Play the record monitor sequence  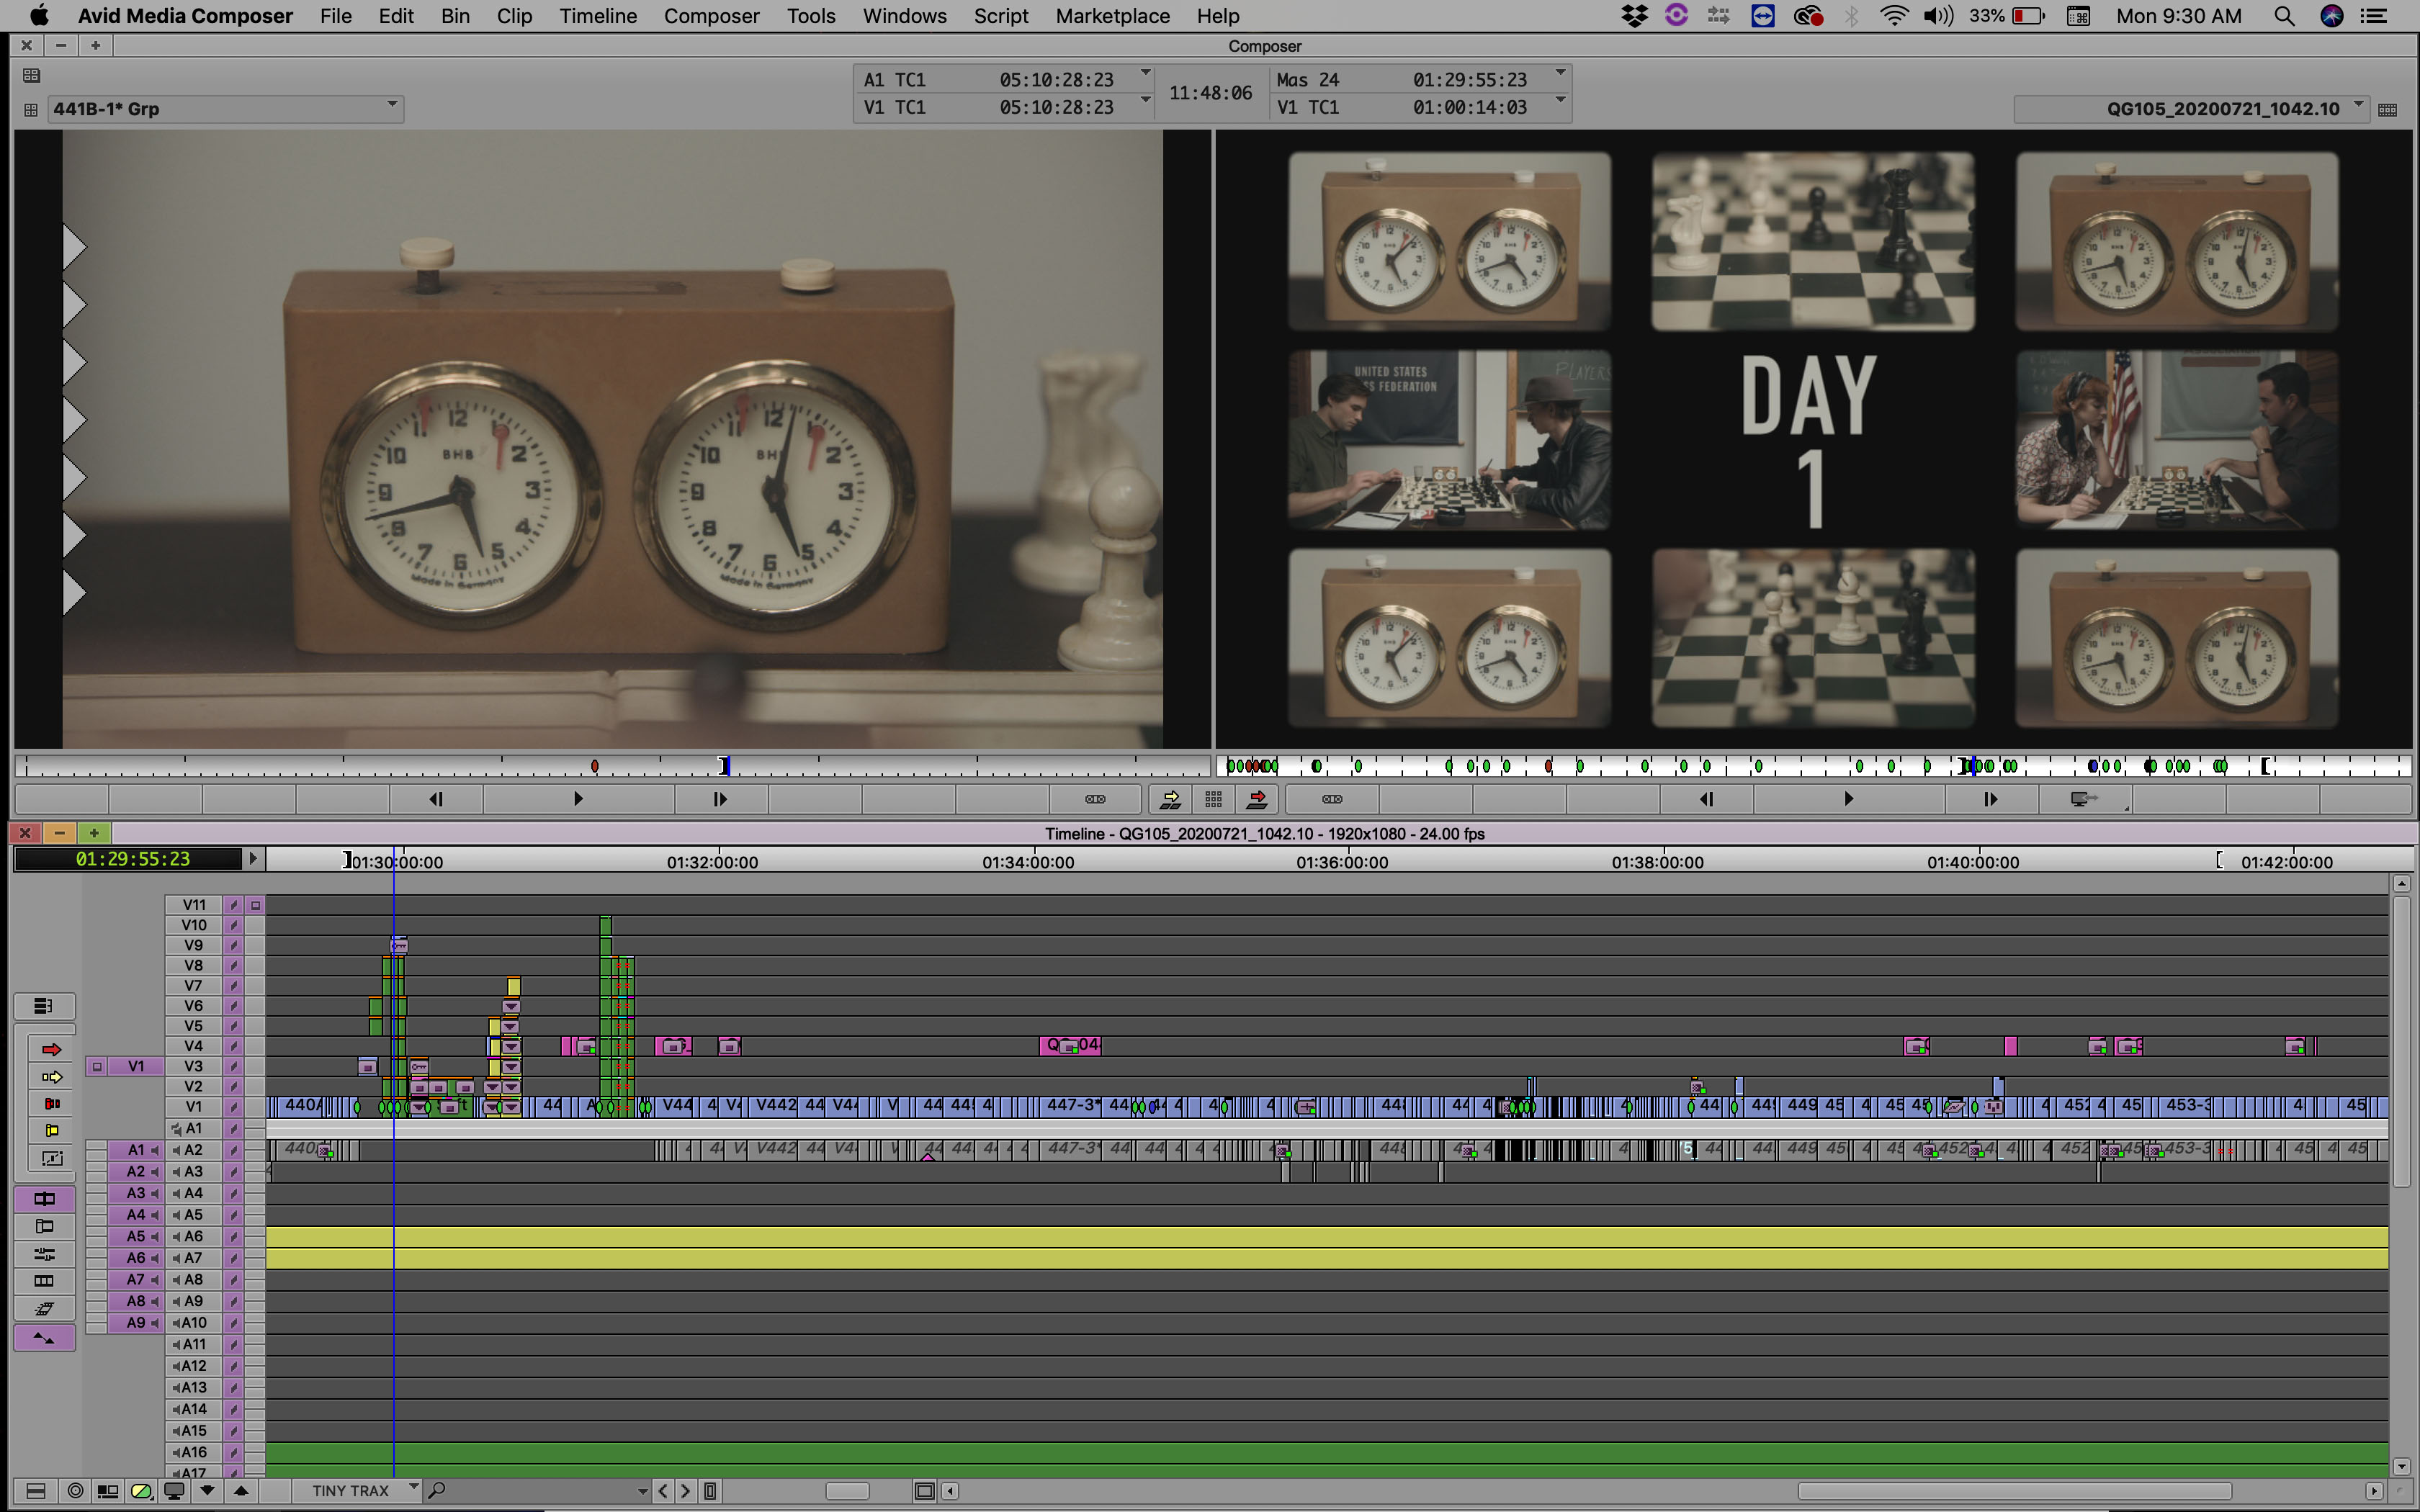[x=1848, y=799]
